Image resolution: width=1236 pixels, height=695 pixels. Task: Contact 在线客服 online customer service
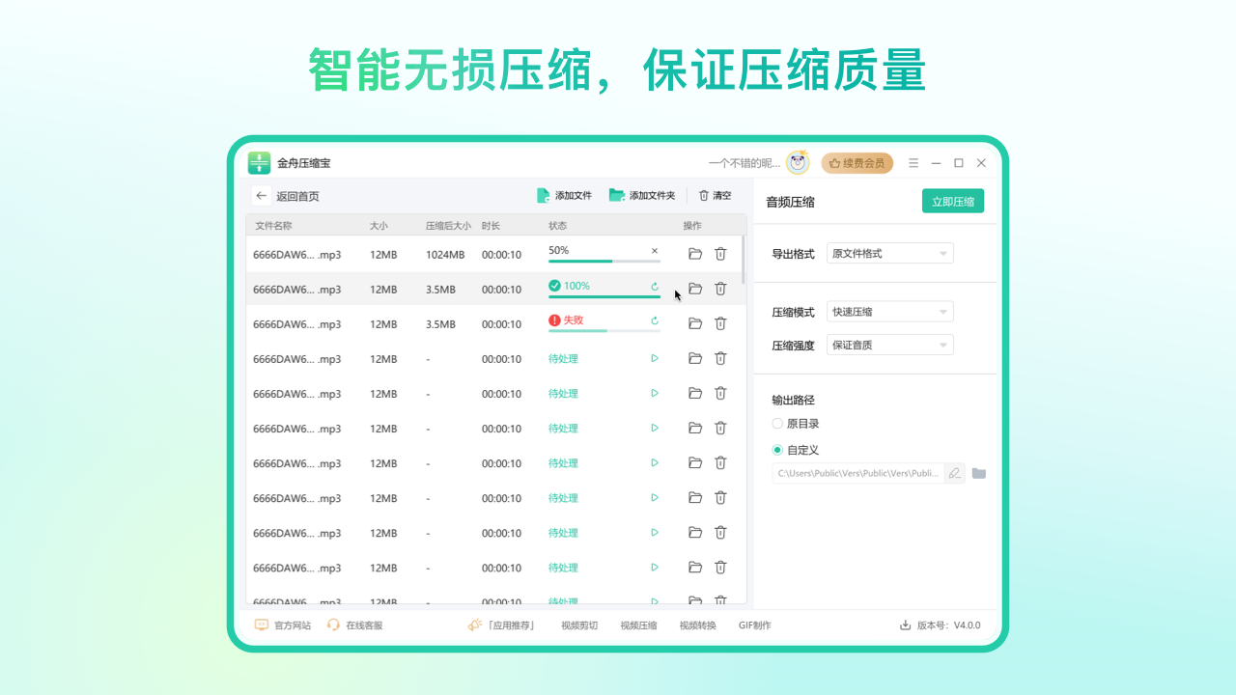click(333, 625)
